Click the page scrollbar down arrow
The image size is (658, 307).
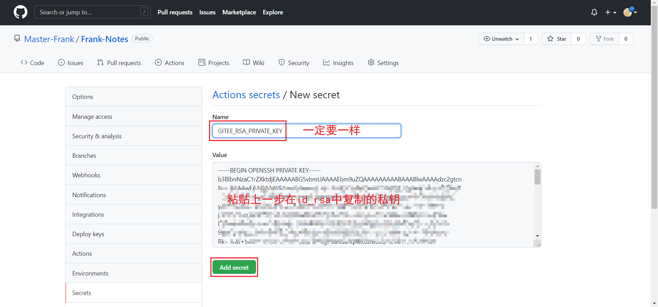[655, 304]
